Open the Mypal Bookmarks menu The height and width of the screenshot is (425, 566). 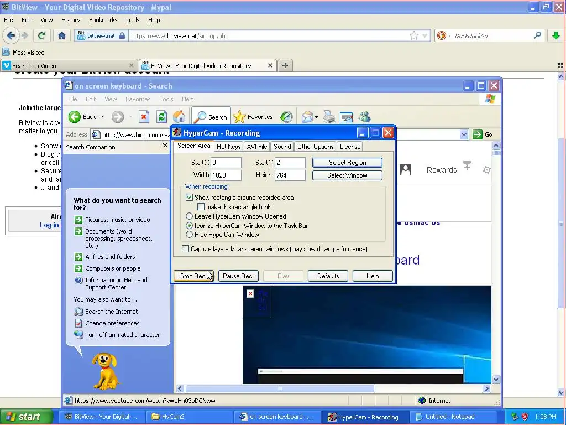pyautogui.click(x=103, y=20)
